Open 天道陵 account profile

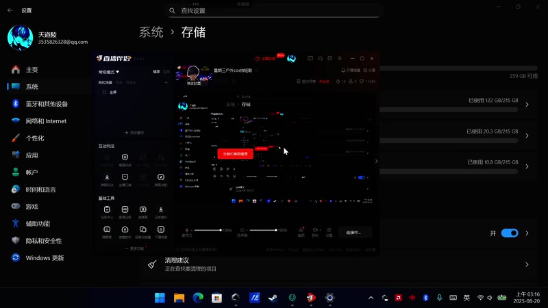(x=47, y=38)
